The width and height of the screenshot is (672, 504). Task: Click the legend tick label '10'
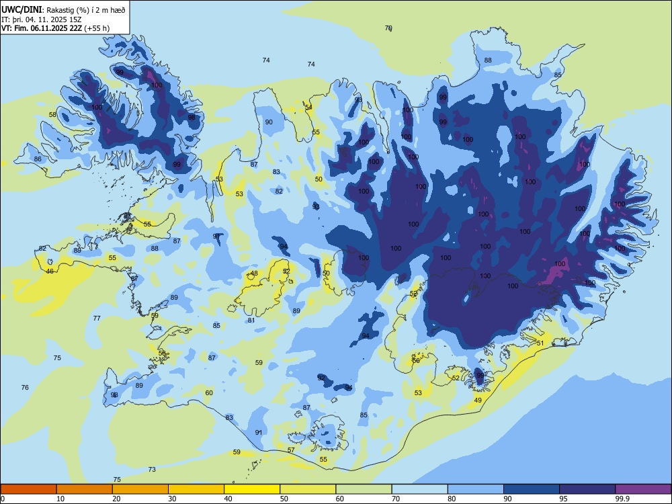tap(60, 499)
